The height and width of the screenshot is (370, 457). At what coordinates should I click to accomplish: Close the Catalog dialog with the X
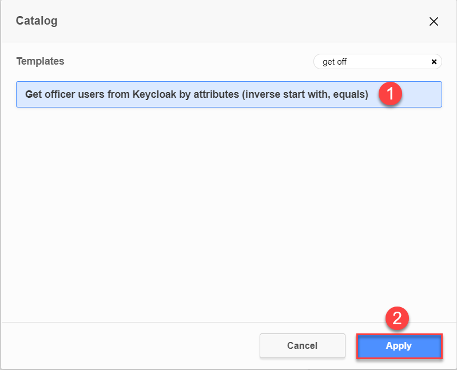[x=434, y=22]
